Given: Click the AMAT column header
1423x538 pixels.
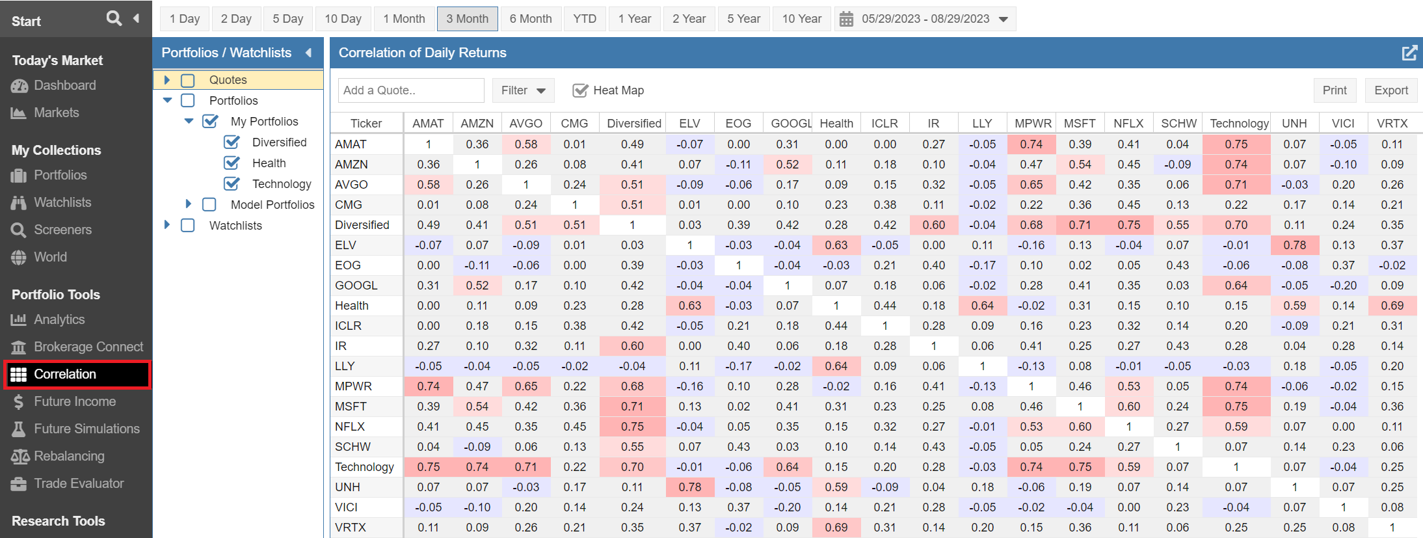Looking at the screenshot, I should (x=428, y=124).
